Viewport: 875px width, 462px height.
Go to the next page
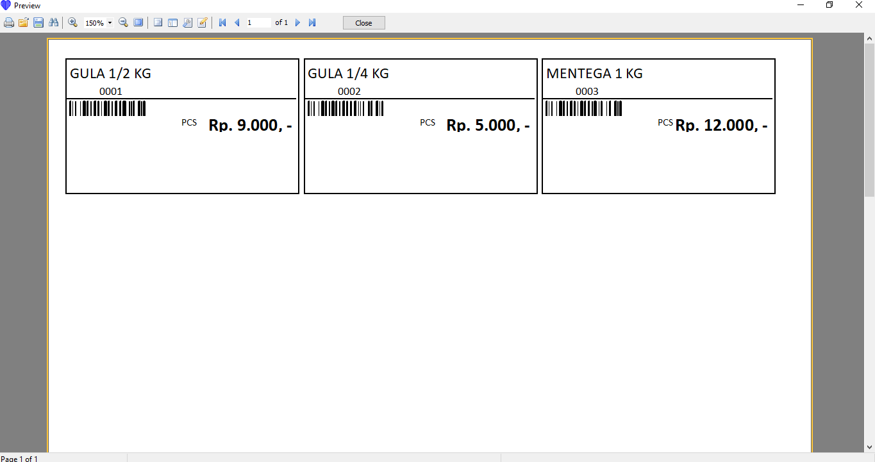[297, 22]
